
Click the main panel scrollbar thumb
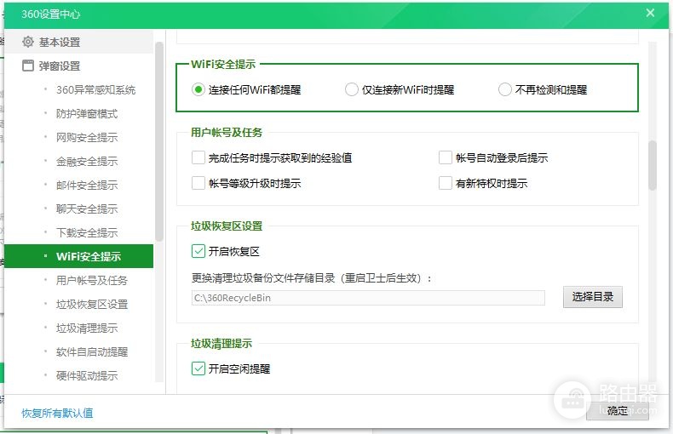point(653,165)
